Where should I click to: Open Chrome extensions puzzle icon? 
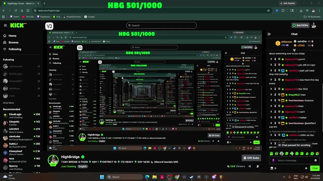283,11
